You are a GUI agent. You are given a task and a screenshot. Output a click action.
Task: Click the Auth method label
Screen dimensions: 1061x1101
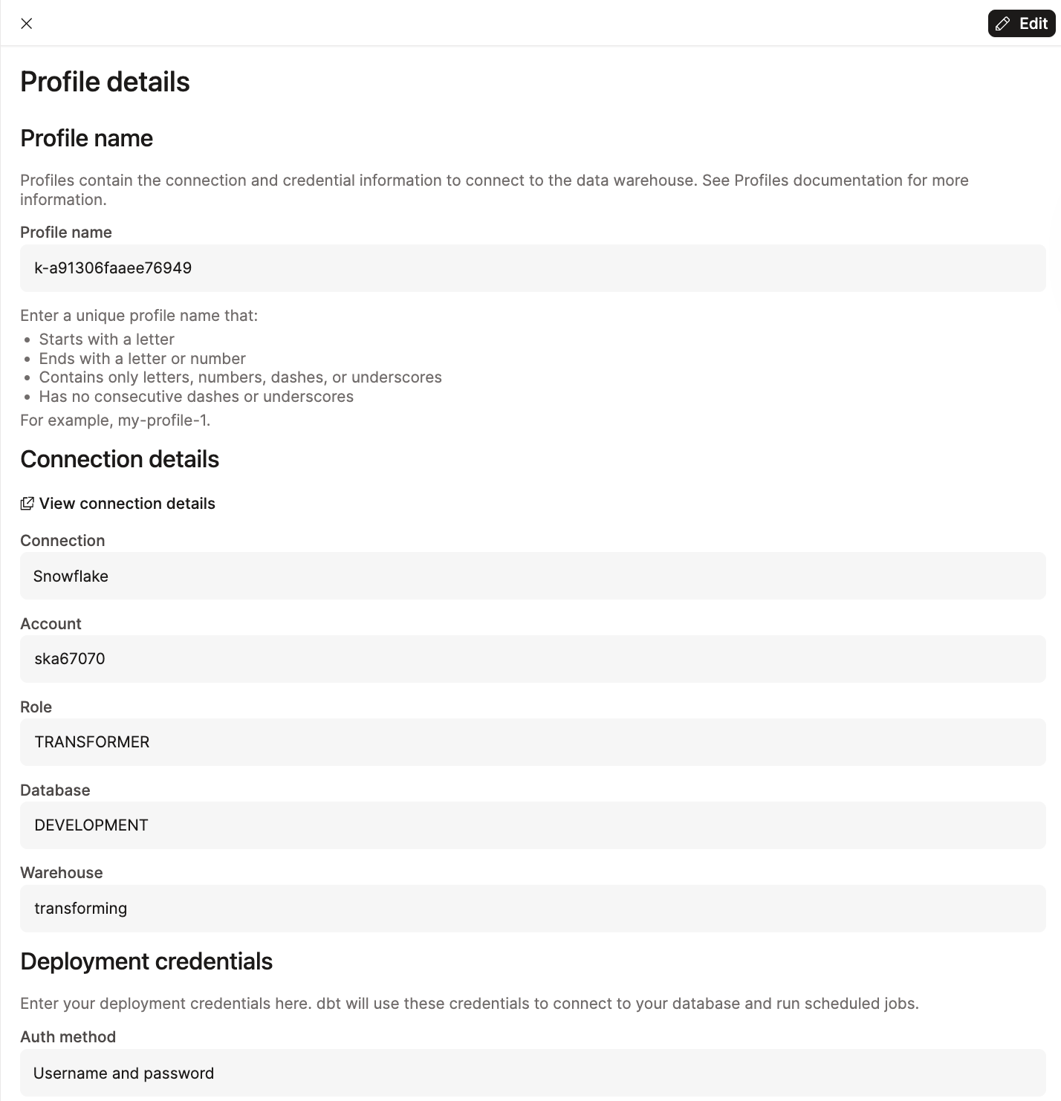click(x=68, y=1036)
